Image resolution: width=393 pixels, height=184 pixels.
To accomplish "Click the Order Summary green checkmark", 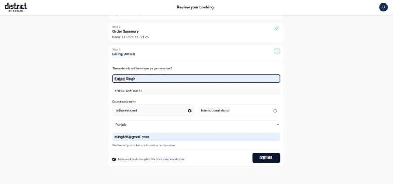I will pos(277,28).
